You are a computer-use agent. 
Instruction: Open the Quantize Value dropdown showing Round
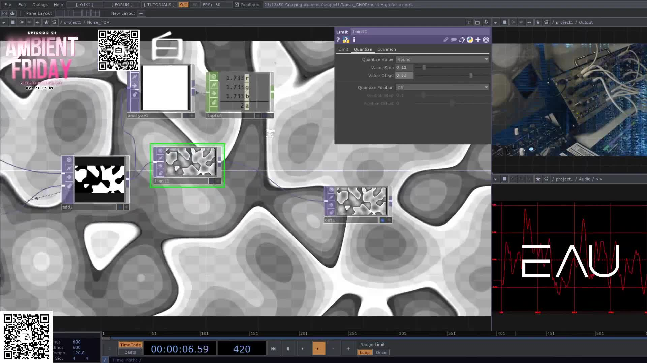click(x=442, y=59)
